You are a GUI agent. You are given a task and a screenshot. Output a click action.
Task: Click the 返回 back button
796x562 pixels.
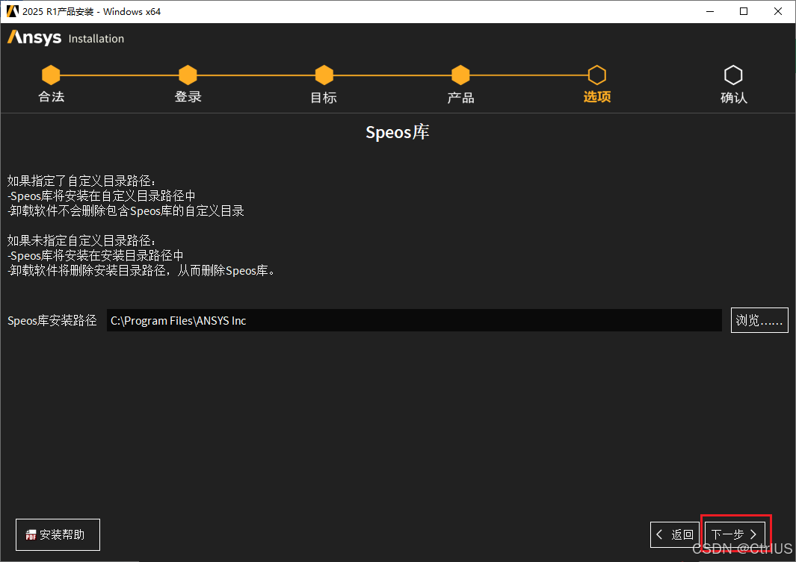click(x=675, y=534)
